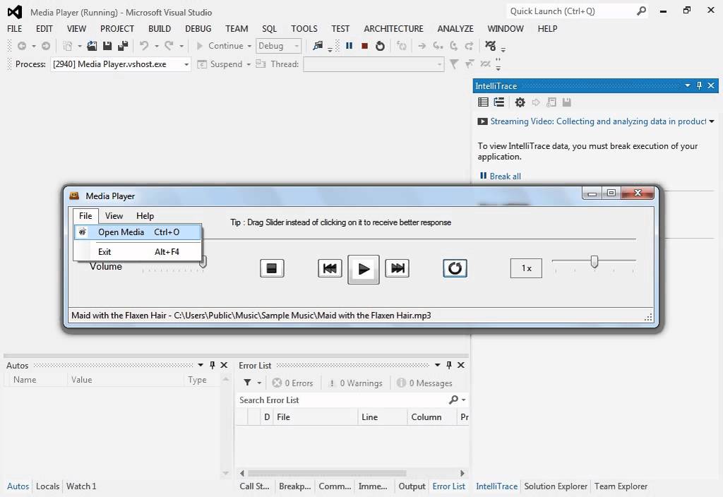The height and width of the screenshot is (497, 723).
Task: Open the Help menu in Media Player
Action: click(x=145, y=216)
